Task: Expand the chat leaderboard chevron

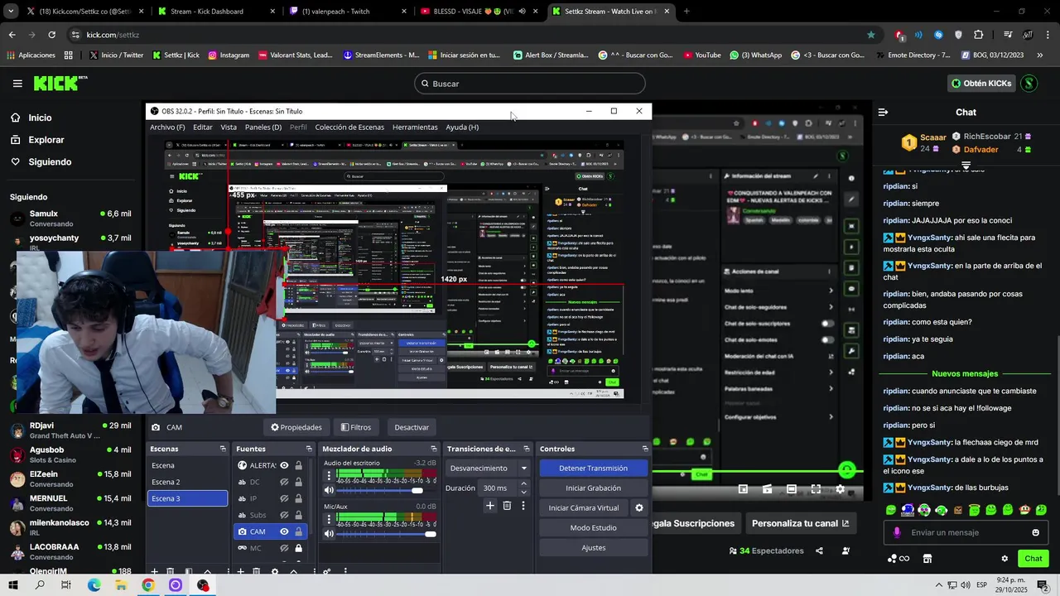Action: [x=966, y=166]
